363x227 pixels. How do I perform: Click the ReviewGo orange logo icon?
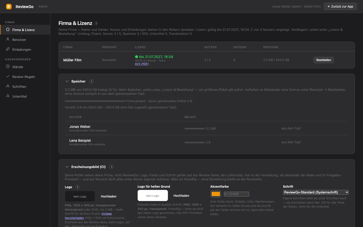(x=9, y=7)
